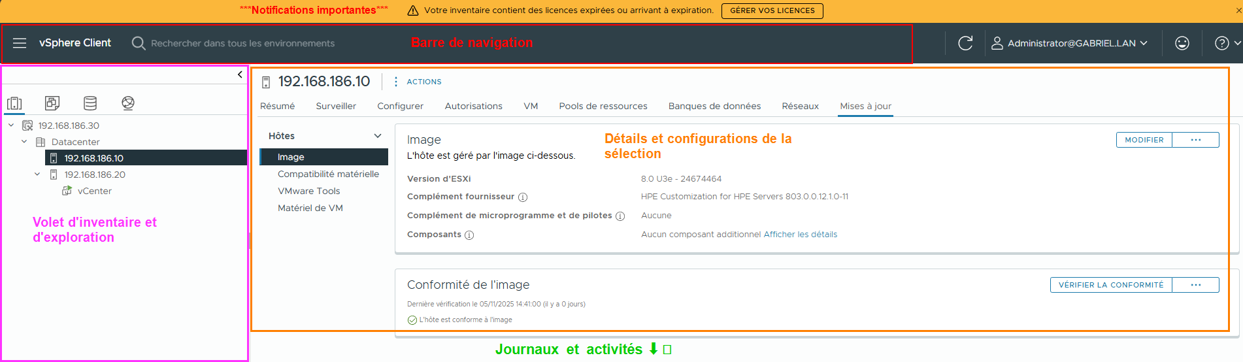Screen dimensions: 1243x362
Task: Click Dernière vérification timestamp text
Action: click(496, 304)
